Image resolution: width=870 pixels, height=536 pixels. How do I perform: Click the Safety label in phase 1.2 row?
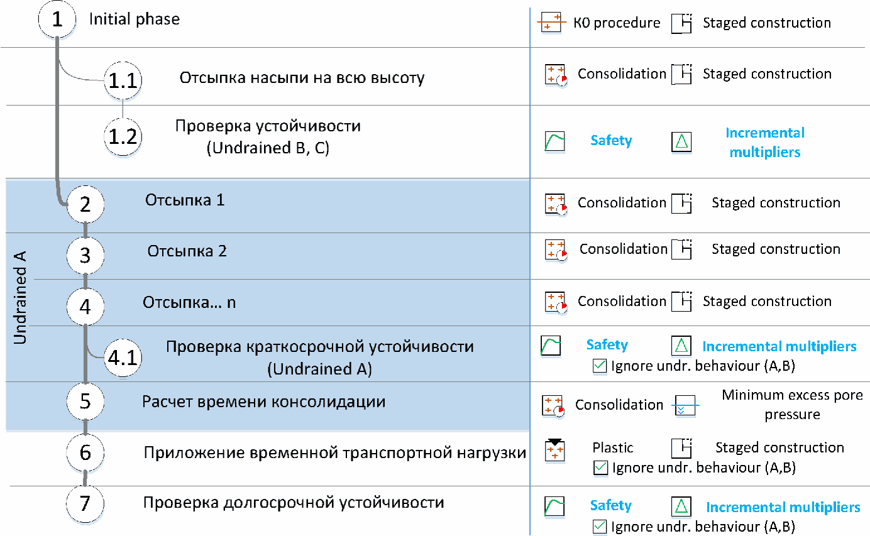(611, 141)
